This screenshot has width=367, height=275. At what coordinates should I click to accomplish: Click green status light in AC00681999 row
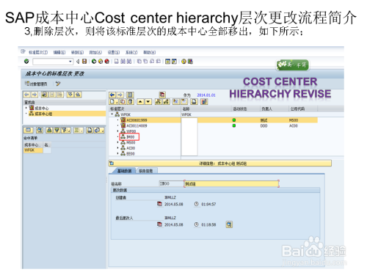(x=234, y=120)
